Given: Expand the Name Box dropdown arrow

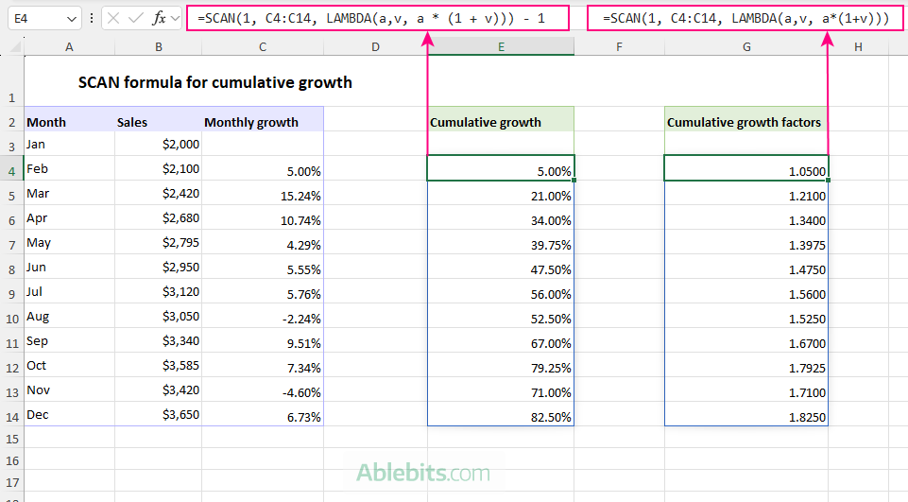Looking at the screenshot, I should click(x=72, y=19).
